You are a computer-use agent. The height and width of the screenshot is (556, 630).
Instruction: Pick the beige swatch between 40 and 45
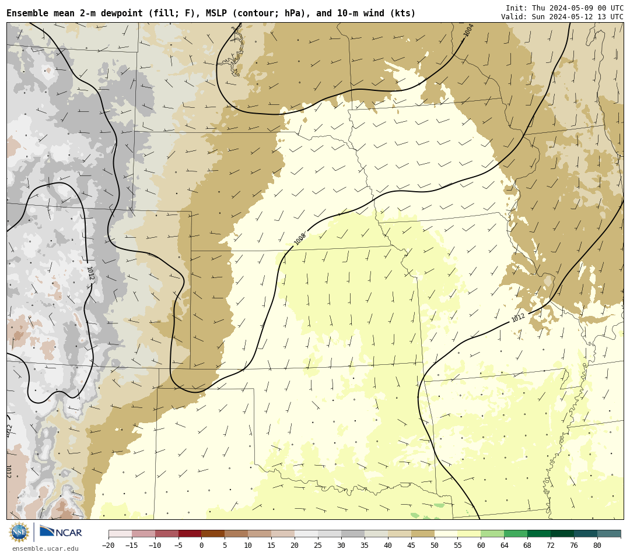point(400,534)
